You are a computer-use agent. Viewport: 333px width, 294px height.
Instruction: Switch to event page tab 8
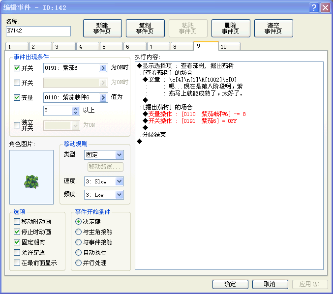click(x=182, y=47)
